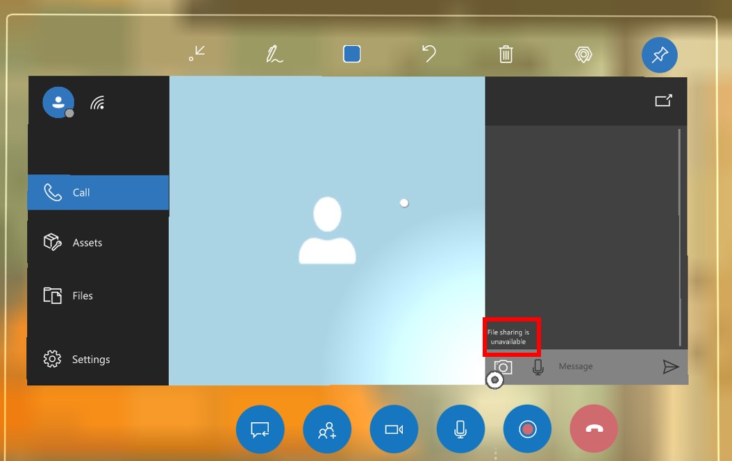The image size is (732, 461).
Task: End the call with the hang-up button
Action: (x=594, y=429)
